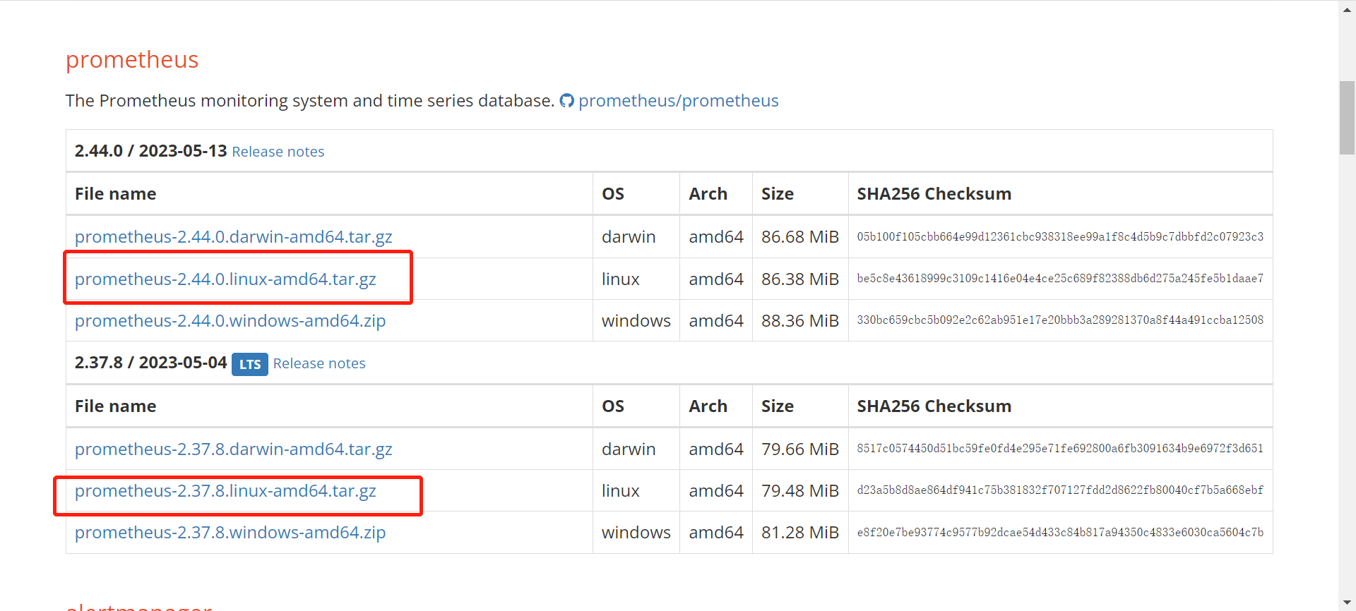
Task: Click the 2.37.8 darwin SHA256 checksum
Action: tap(1059, 449)
